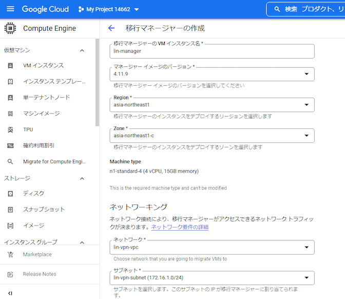The height and width of the screenshot is (299, 345).
Task: Open the ネットワーク dropdown
Action: [307, 247]
